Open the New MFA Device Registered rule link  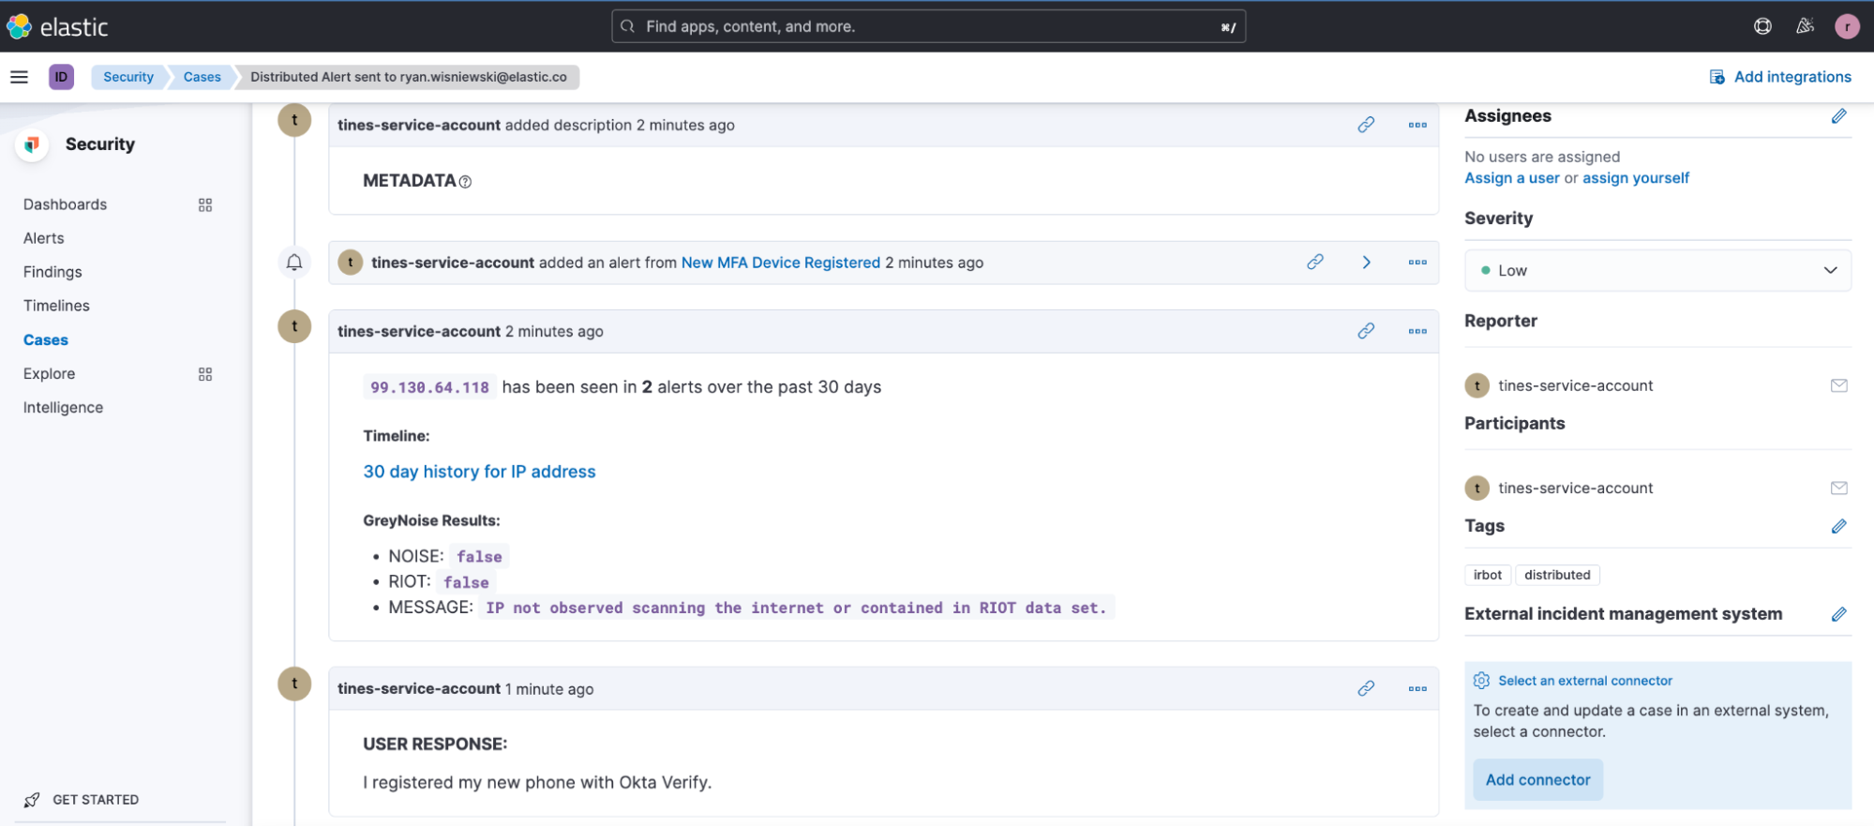pyautogui.click(x=781, y=263)
